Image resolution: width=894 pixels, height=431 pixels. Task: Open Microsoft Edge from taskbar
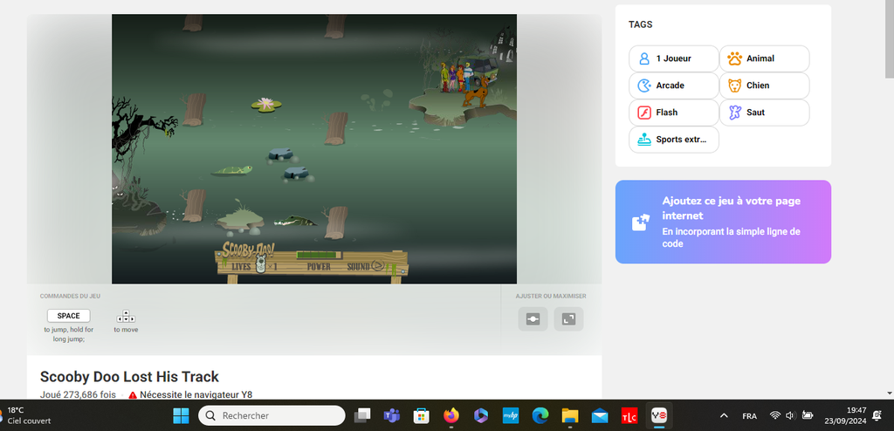(540, 415)
